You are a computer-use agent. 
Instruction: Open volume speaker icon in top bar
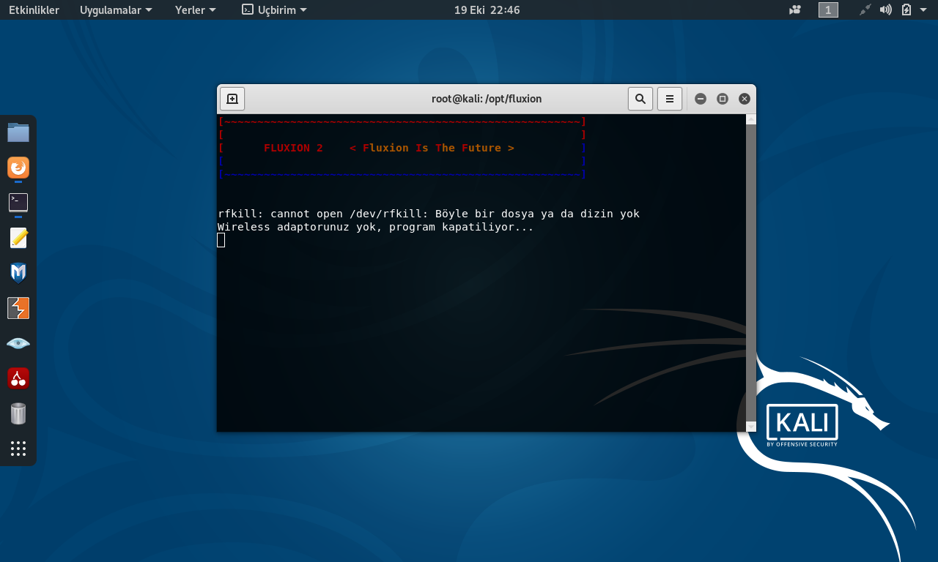[x=886, y=10]
